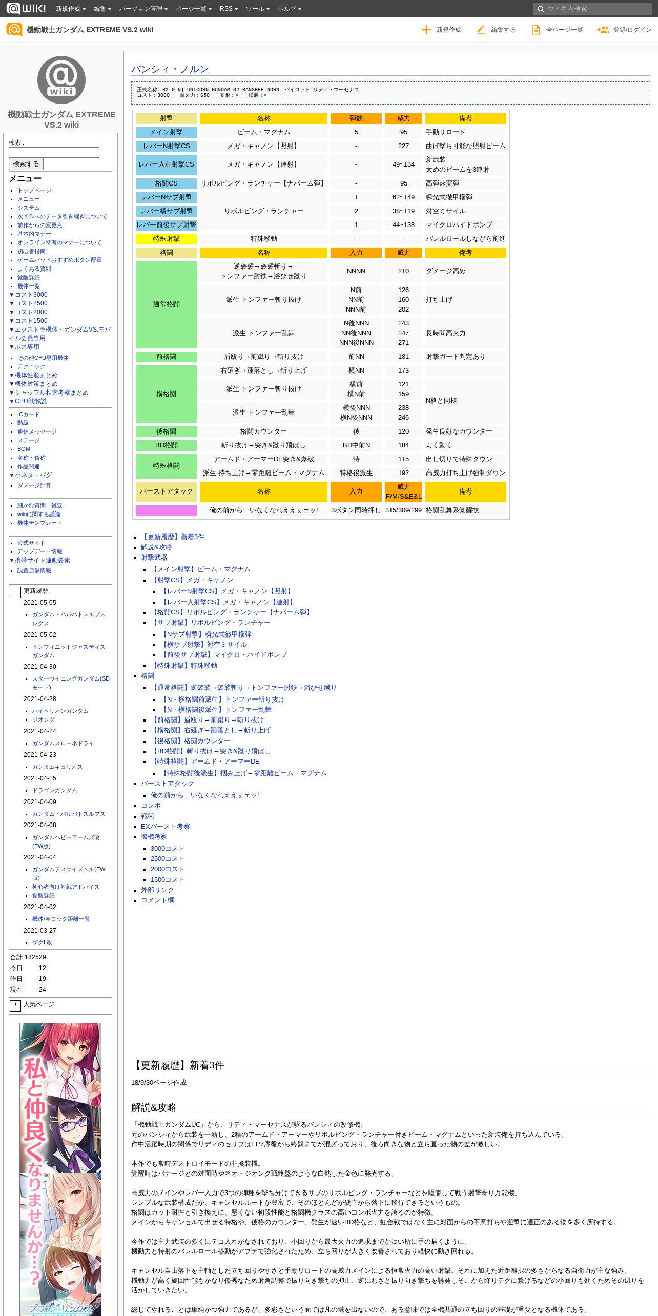Open the ヘルプ dropdown menu
658x1316 pixels.
point(290,9)
